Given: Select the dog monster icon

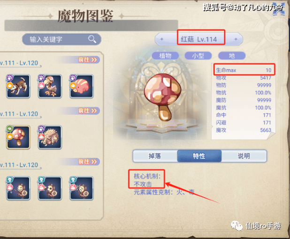Looking at the screenshot, I should (x=18, y=86).
